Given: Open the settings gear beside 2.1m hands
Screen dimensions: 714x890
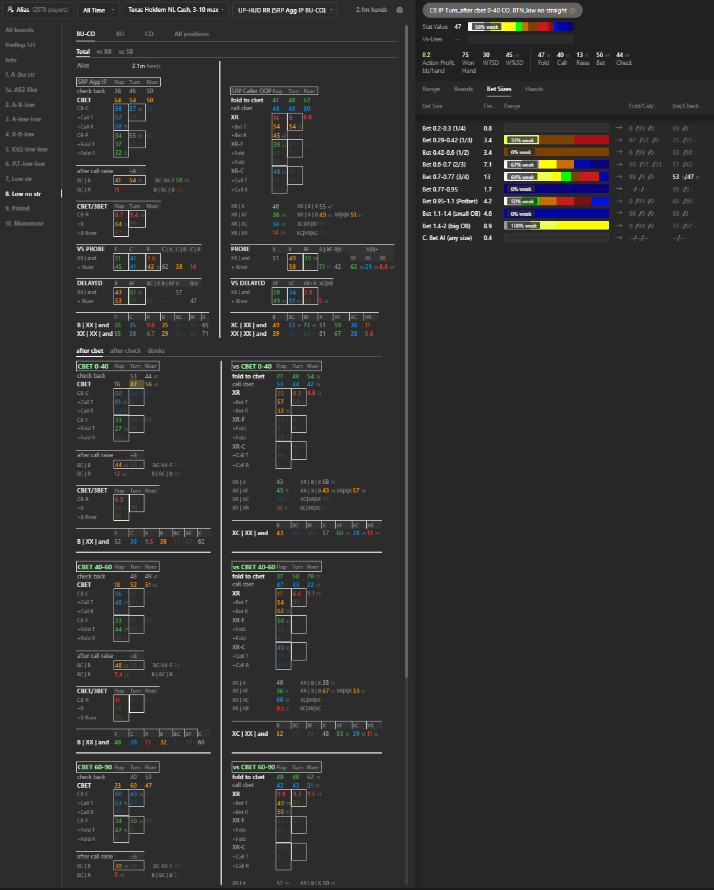Looking at the screenshot, I should (399, 10).
